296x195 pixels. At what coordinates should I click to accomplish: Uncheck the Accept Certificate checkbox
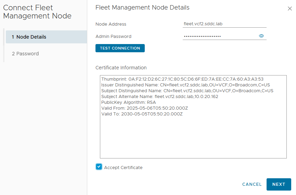[x=99, y=167]
